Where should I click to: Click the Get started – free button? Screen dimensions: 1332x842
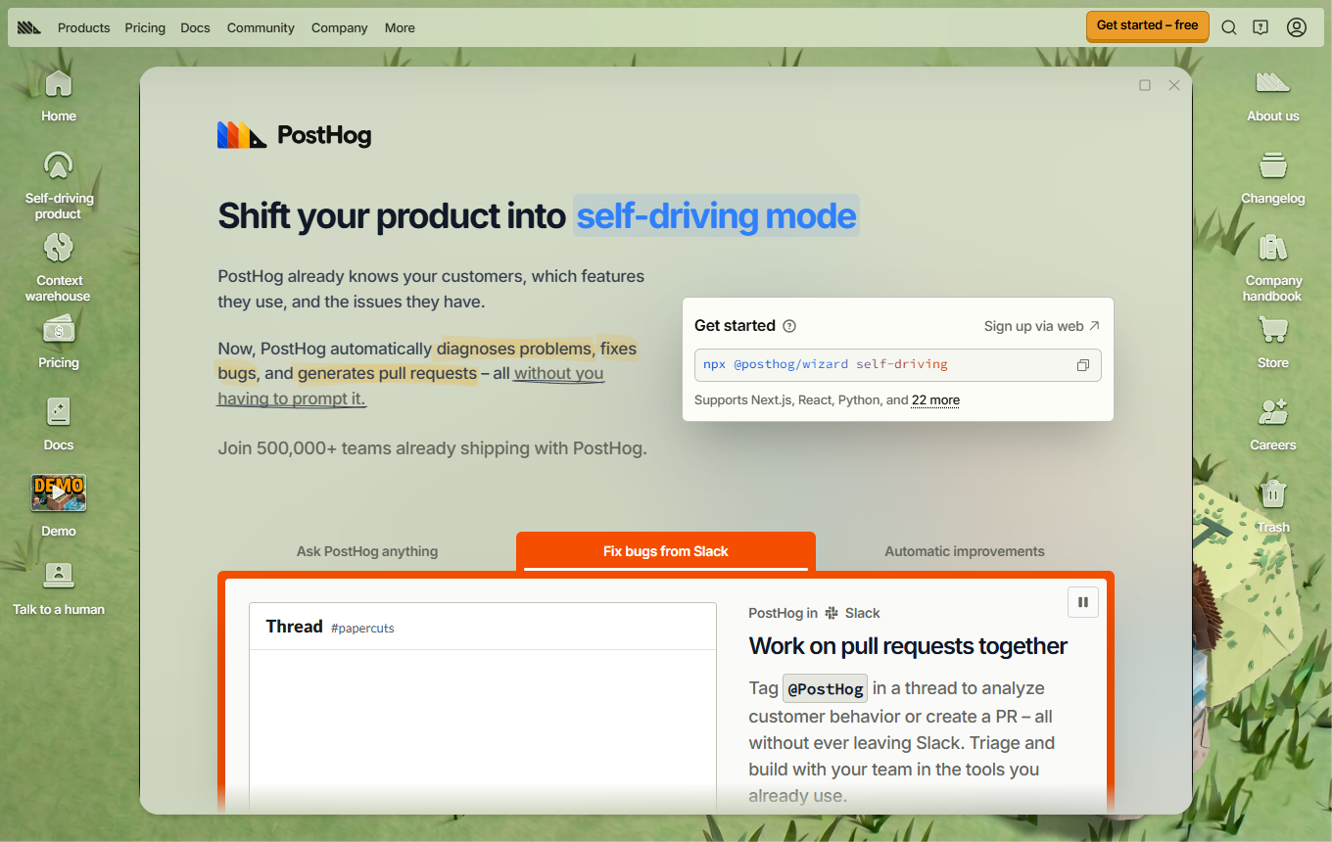coord(1148,25)
